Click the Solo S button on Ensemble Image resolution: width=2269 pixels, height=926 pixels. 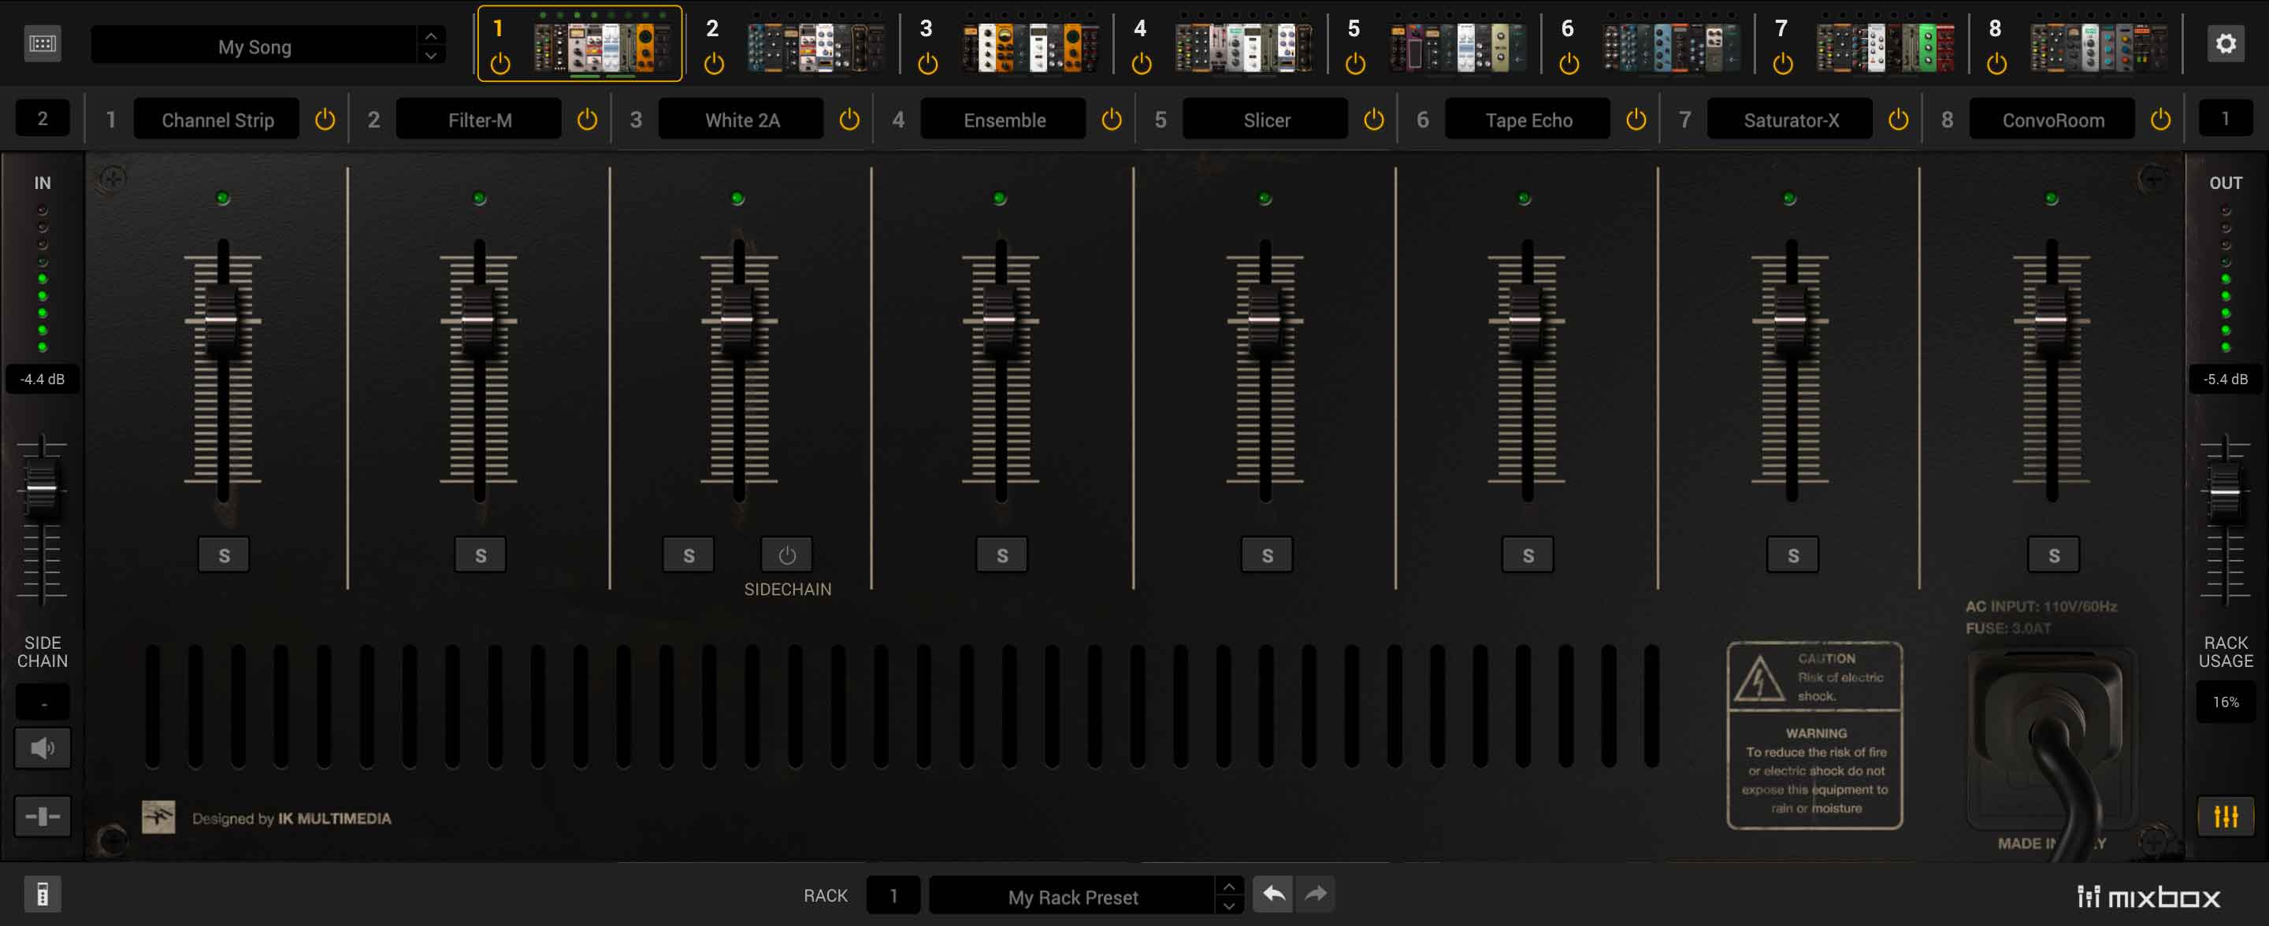pos(1003,554)
